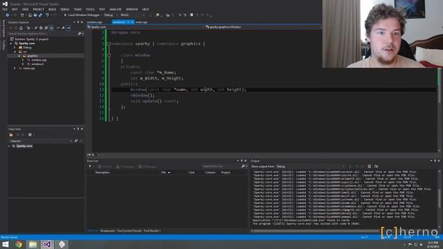
Task: Toggle Preview Selected Items in Solution Explorer
Action: 69,28
